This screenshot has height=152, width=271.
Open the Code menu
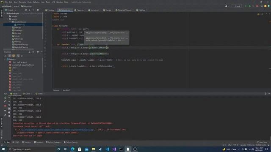pos(30,2)
